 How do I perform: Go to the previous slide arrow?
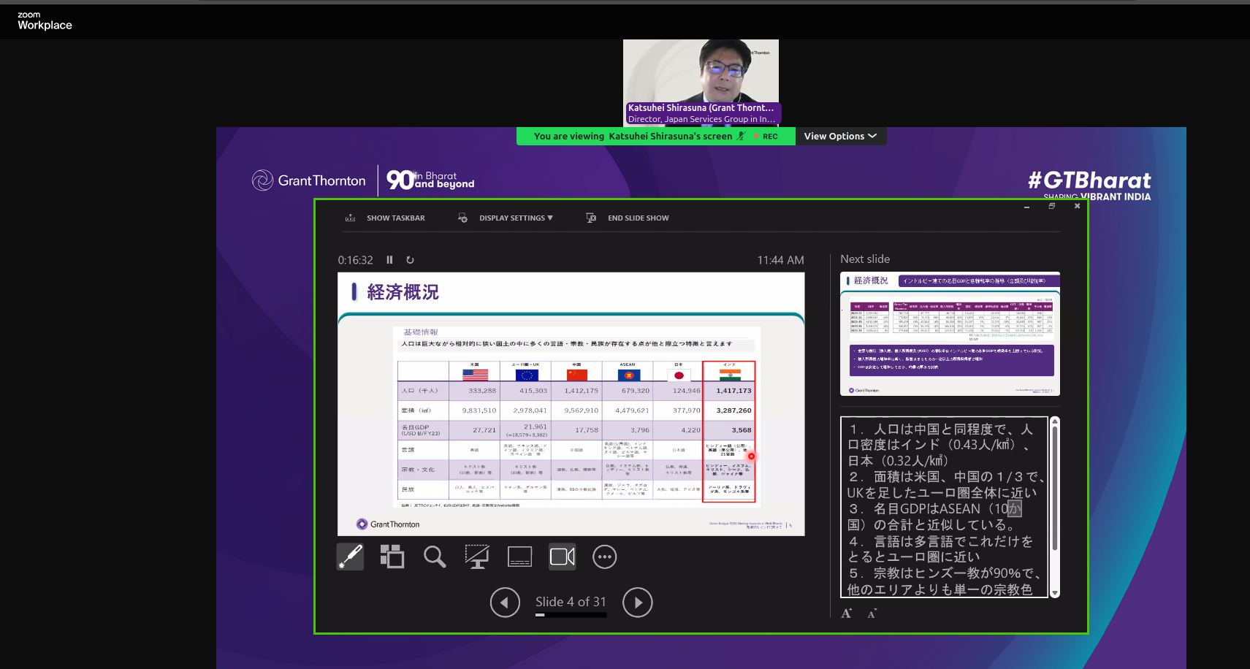click(505, 603)
